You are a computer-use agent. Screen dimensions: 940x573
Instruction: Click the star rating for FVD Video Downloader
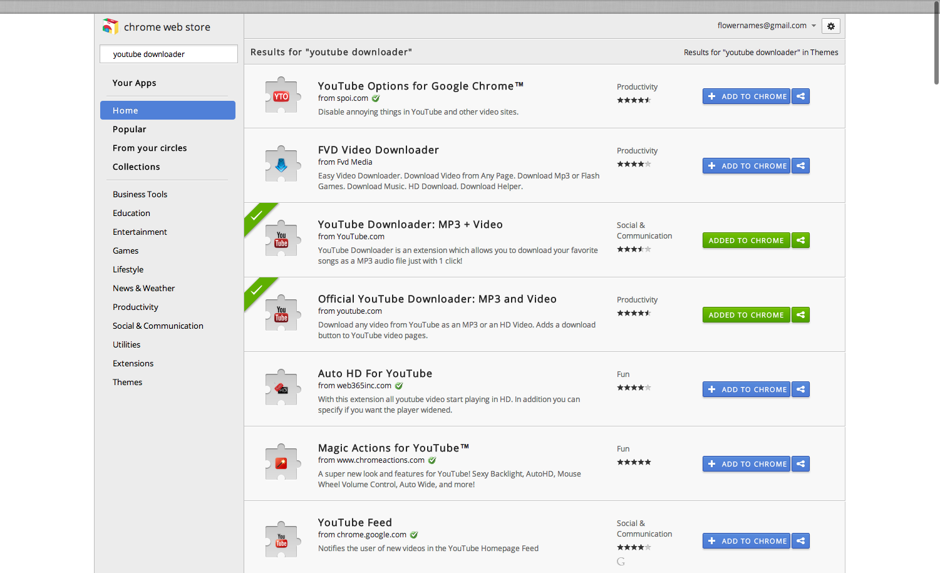(634, 164)
